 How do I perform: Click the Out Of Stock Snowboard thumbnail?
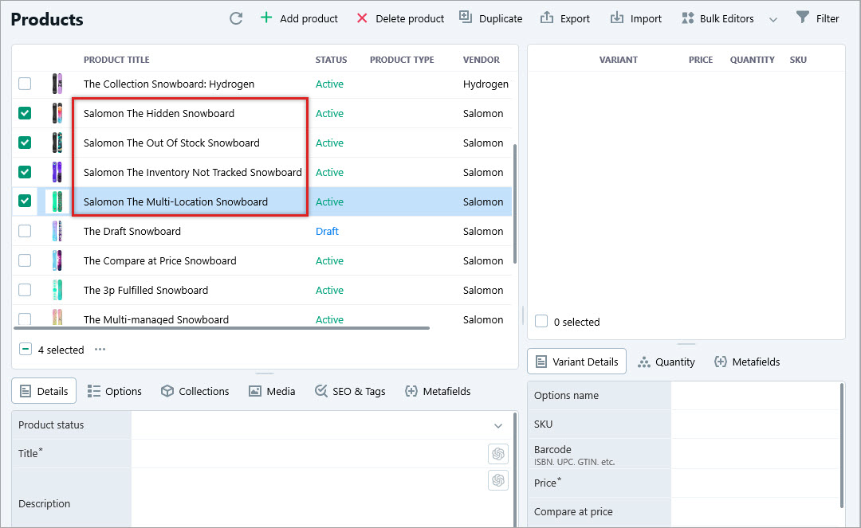[x=57, y=143]
